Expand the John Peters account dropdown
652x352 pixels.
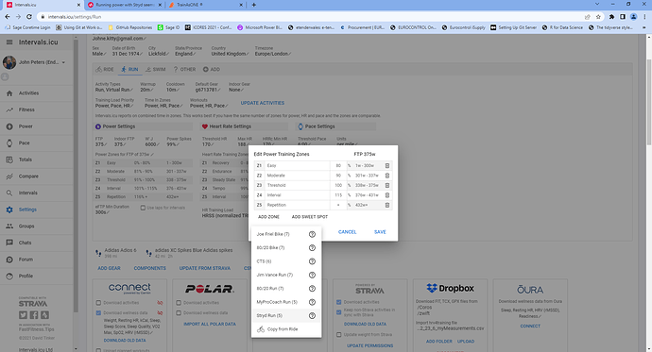pyautogui.click(x=63, y=62)
